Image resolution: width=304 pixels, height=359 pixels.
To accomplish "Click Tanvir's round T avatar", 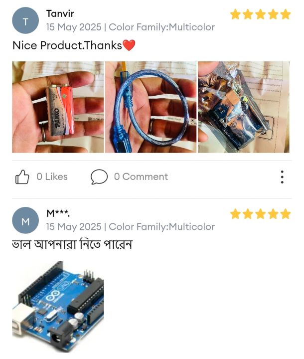I will [25, 20].
